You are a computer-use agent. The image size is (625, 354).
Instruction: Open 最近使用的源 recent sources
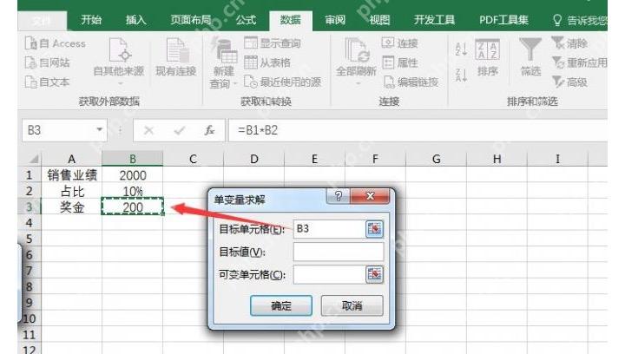[283, 82]
